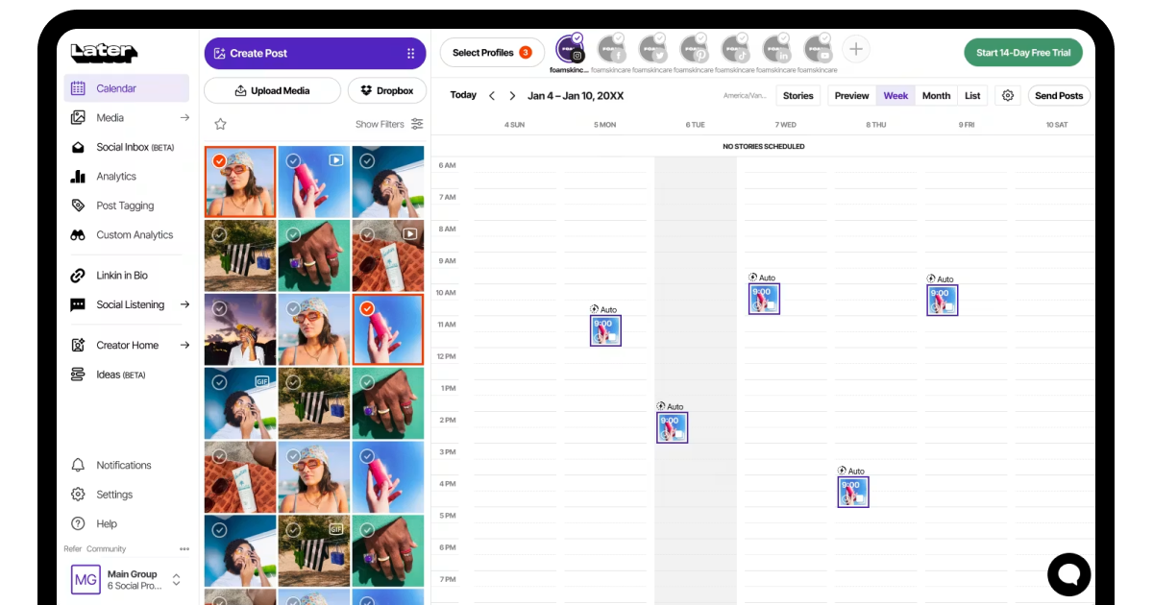Image resolution: width=1153 pixels, height=605 pixels.
Task: Click Upload Media button
Action: tap(272, 90)
